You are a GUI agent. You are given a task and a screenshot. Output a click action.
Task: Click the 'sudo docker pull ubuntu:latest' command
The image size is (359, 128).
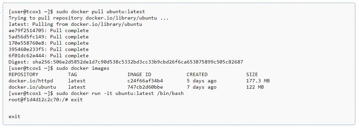point(100,12)
